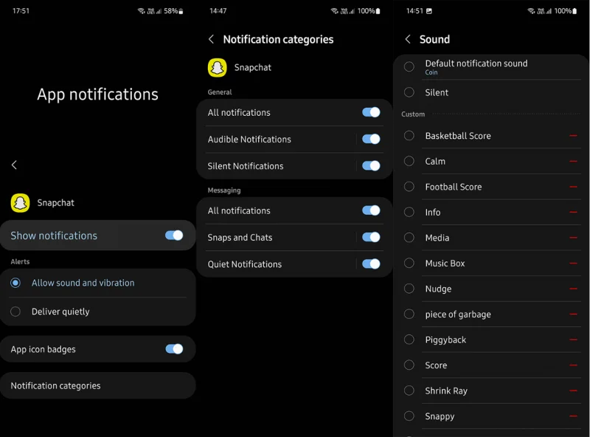Remove Info custom sound
The height and width of the screenshot is (437, 590).
click(573, 212)
